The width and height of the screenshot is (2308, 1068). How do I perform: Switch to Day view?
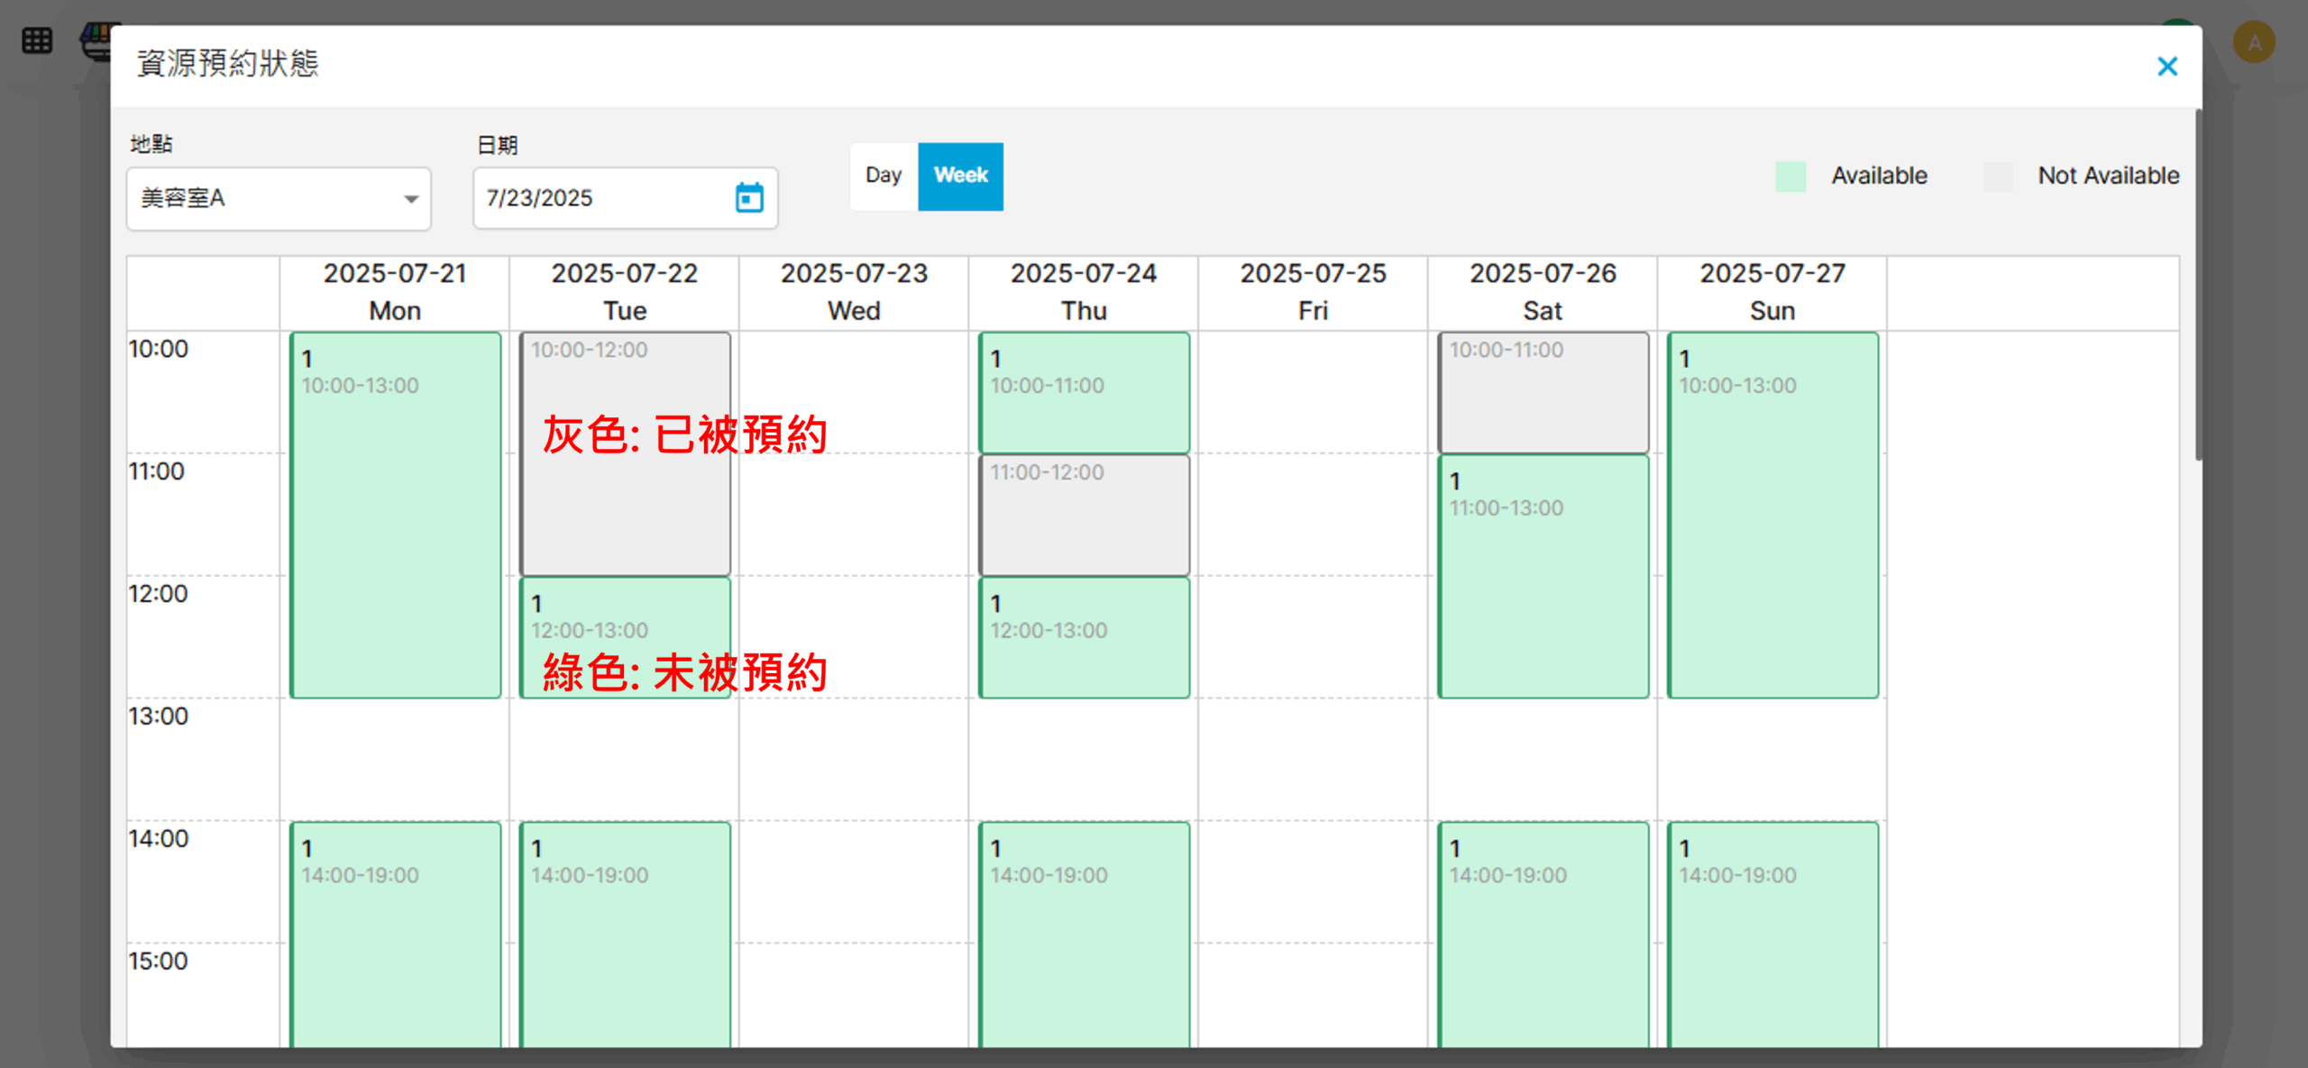pos(883,176)
